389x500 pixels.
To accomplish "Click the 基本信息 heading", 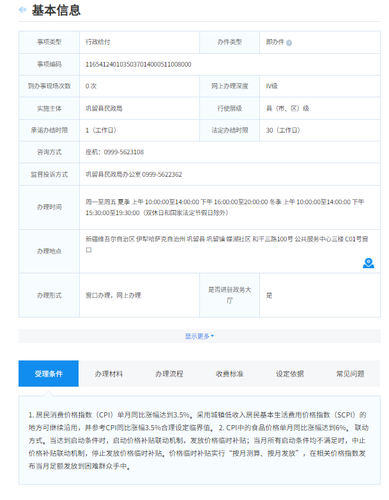I will click(x=56, y=10).
